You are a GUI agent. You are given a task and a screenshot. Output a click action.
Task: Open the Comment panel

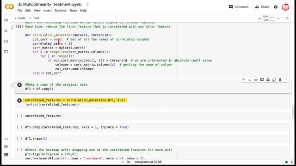pos(239,7)
